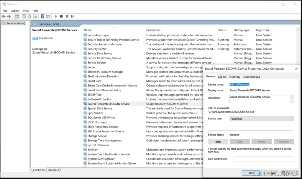This screenshot has height=179, width=302.
Task: Switch to the Log On tab
Action: (x=222, y=77)
